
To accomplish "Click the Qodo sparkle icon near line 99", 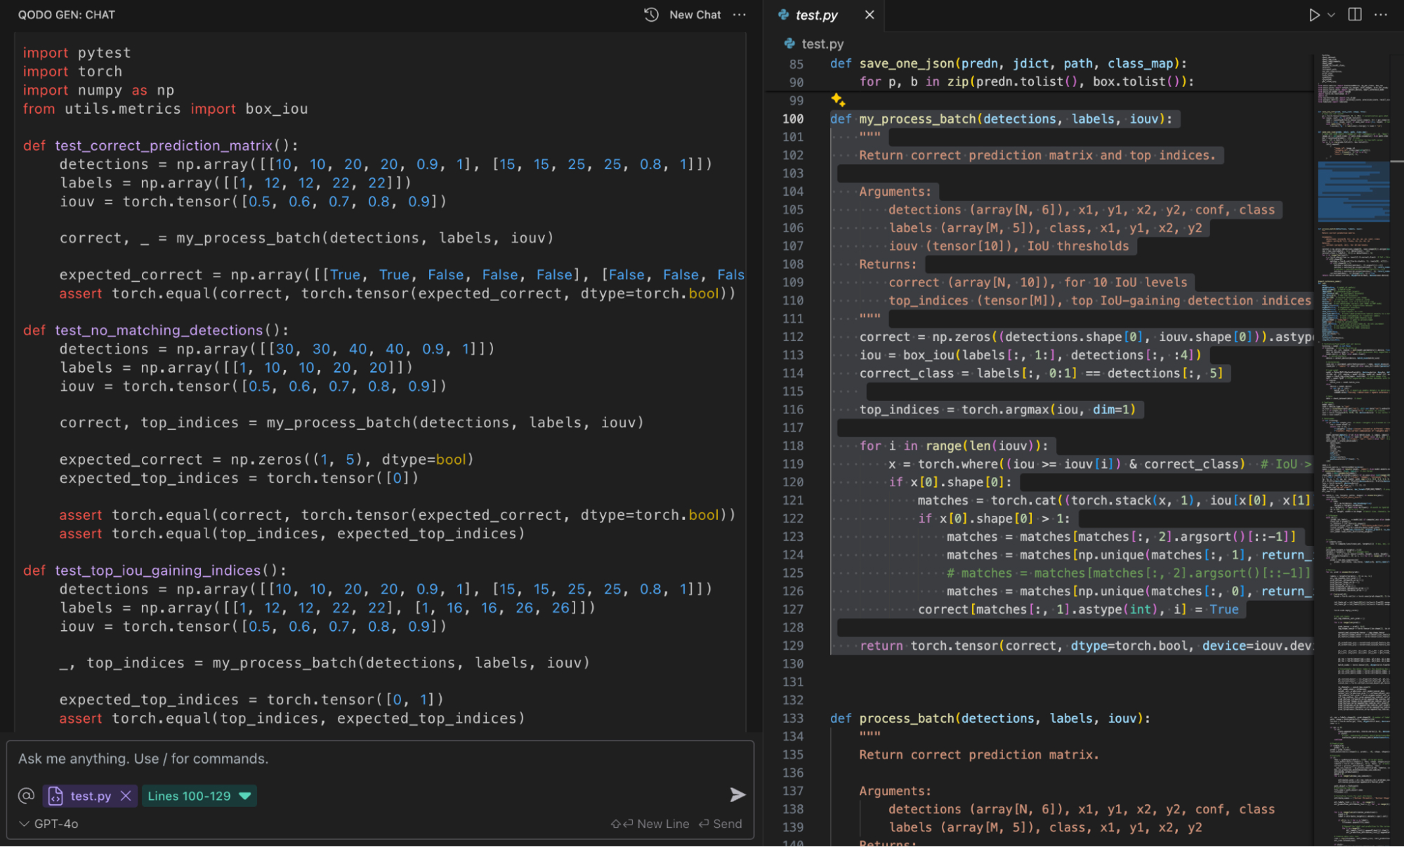I will 837,100.
